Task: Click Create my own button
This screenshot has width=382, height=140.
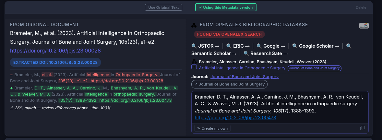Action: point(212,128)
